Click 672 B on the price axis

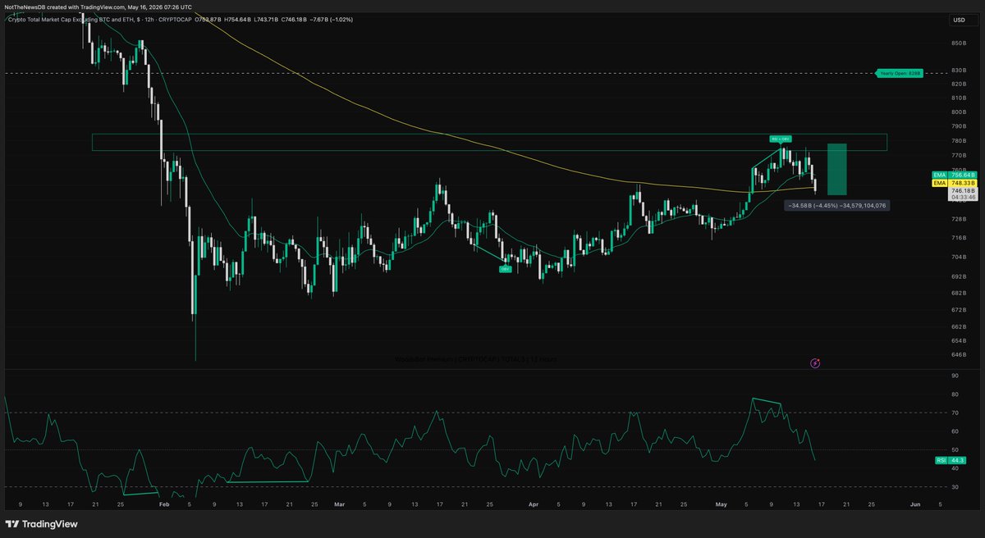959,310
